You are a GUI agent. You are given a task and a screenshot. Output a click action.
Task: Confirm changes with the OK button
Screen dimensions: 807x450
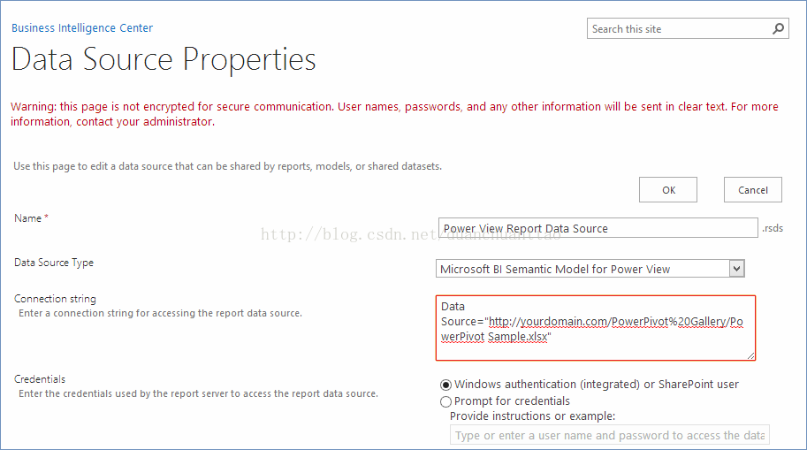(x=668, y=190)
